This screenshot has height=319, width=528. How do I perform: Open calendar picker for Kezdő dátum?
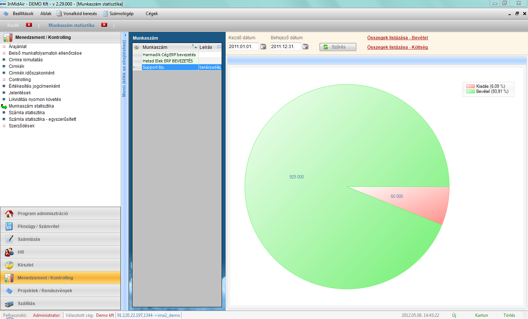[x=263, y=47]
